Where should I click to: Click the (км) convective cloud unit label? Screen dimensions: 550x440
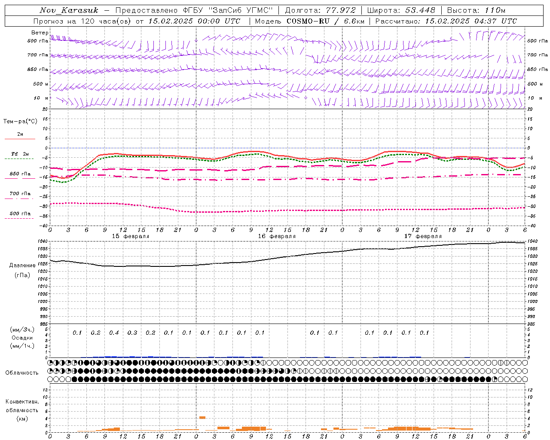(22, 419)
